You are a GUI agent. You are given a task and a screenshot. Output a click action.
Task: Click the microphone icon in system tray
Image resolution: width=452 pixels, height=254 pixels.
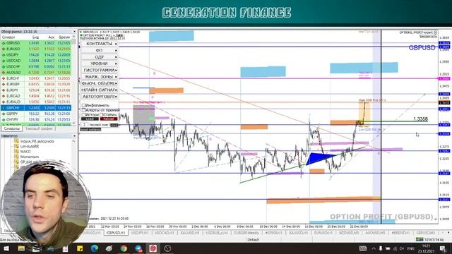[x=381, y=248]
